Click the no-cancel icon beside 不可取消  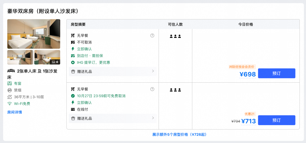pyautogui.click(x=73, y=42)
